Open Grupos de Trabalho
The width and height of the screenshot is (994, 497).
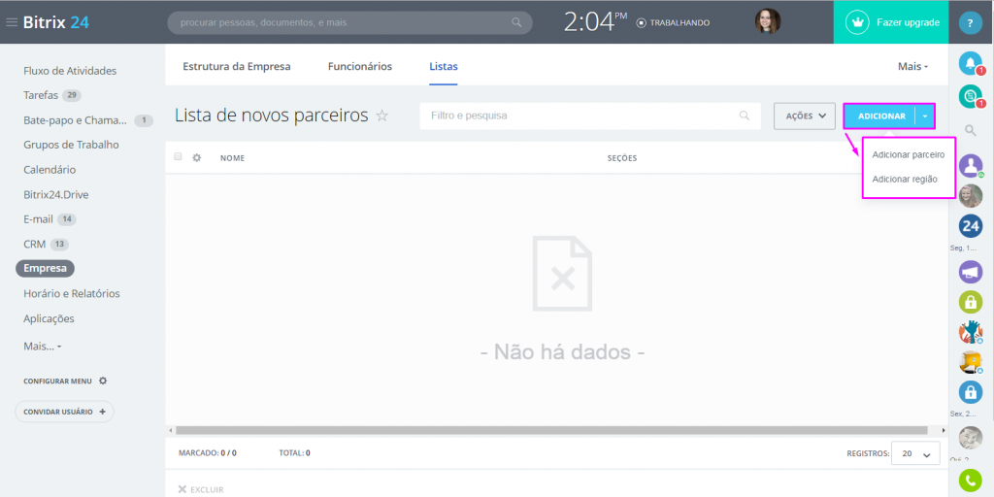click(x=71, y=145)
